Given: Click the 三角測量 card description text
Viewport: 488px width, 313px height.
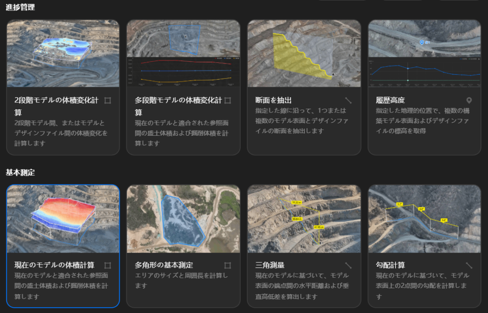Looking at the screenshot, I should click(302, 286).
